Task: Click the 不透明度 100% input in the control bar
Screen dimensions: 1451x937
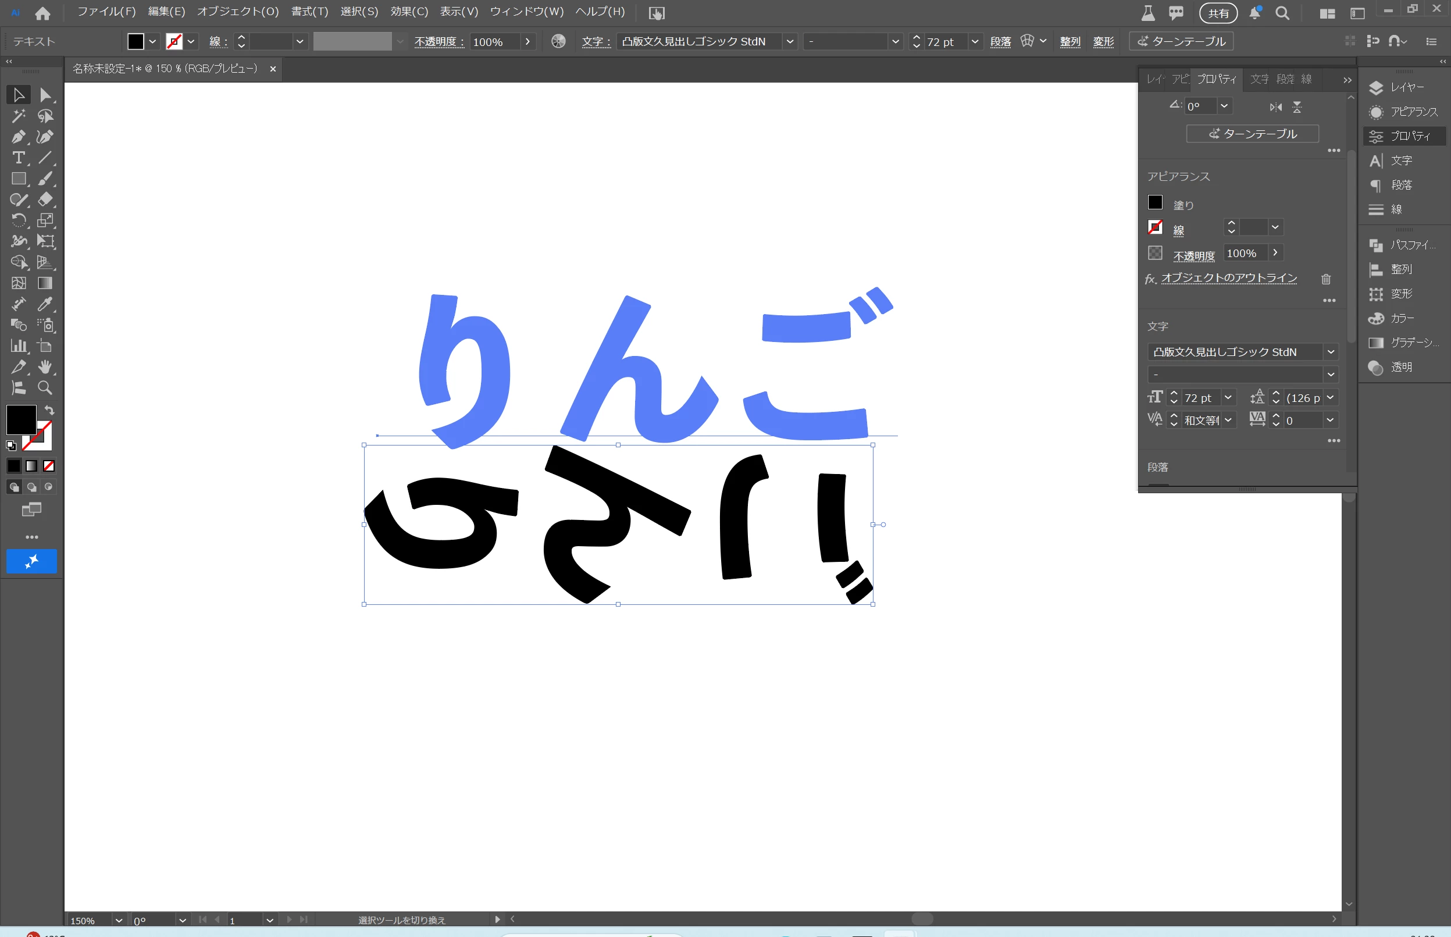Action: coord(494,41)
